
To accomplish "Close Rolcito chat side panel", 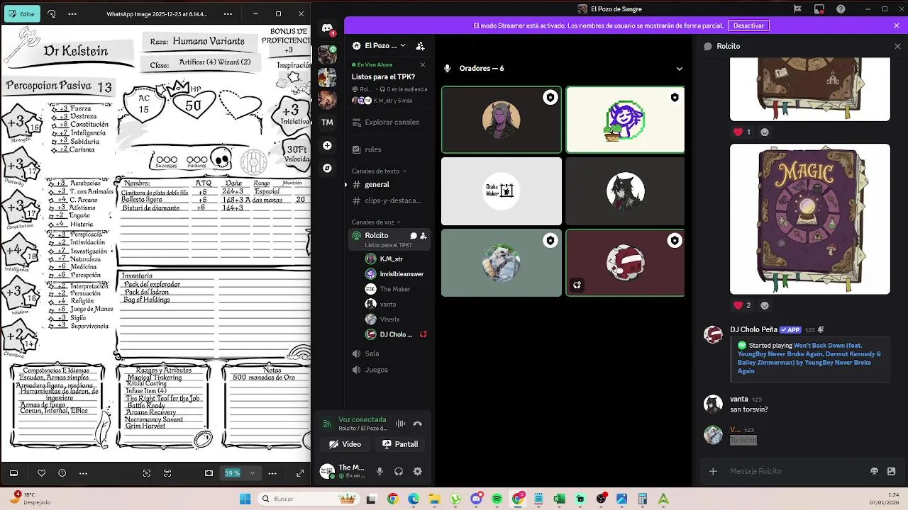I will (x=897, y=46).
